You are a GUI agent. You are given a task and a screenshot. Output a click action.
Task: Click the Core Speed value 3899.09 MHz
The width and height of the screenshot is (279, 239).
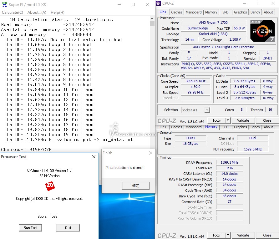pos(195,81)
